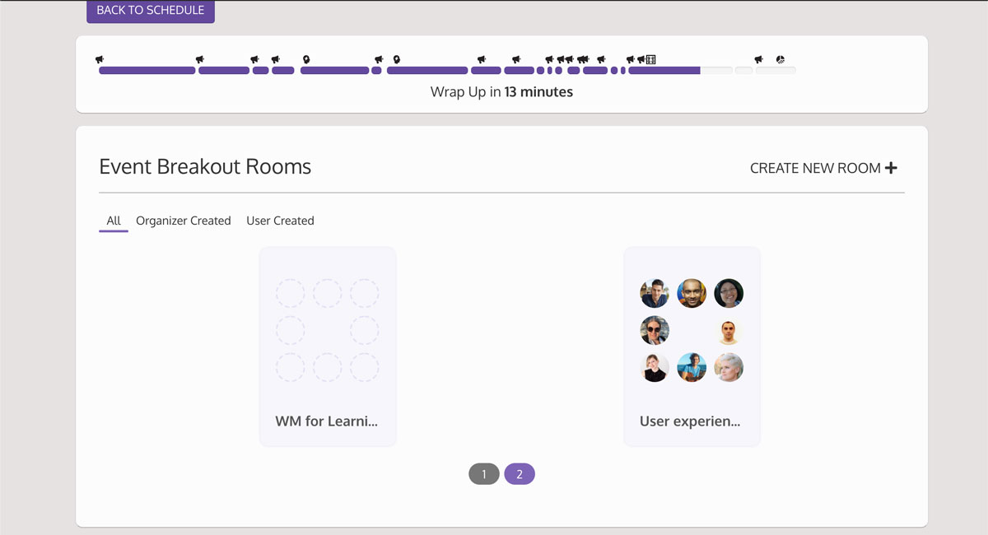Click the leftmost megaphone icon on timeline

pos(100,59)
